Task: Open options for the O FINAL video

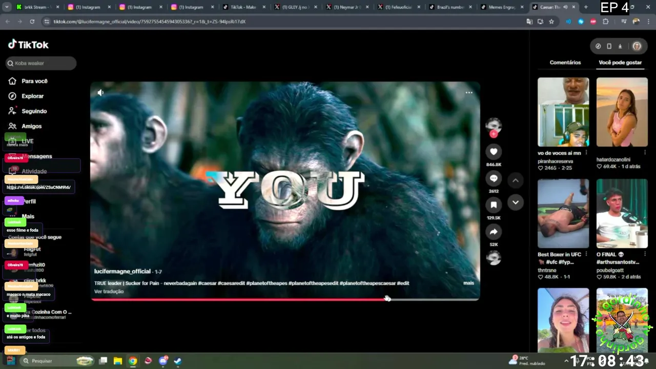Action: pos(645,254)
